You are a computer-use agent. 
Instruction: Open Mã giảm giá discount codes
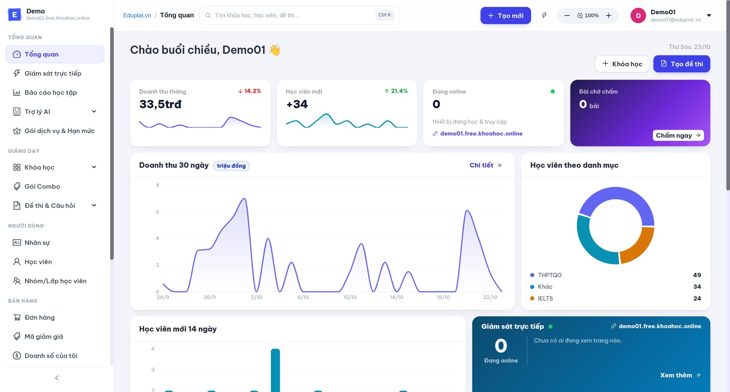coord(55,336)
